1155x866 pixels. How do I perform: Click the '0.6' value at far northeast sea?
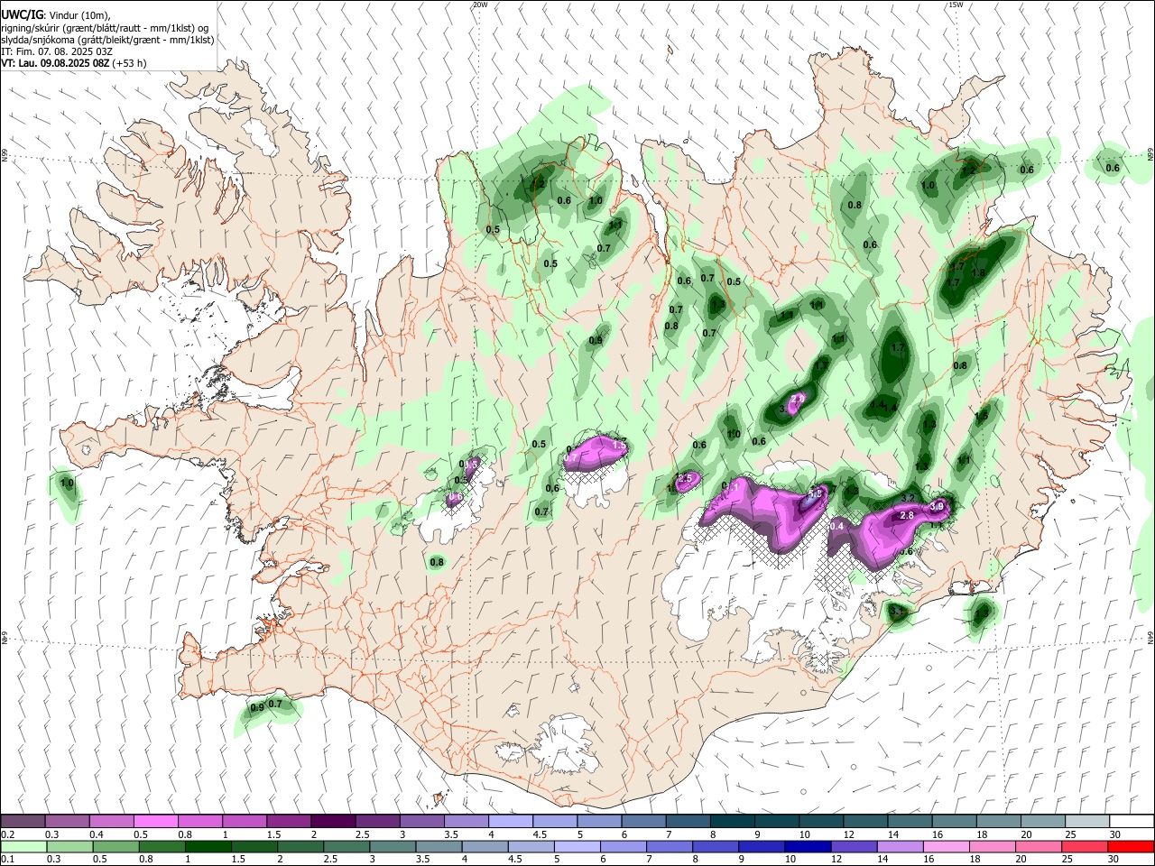pyautogui.click(x=1113, y=168)
